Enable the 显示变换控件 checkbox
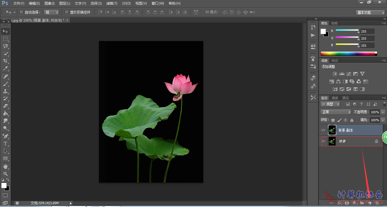This screenshot has width=387, height=207. [x=67, y=12]
